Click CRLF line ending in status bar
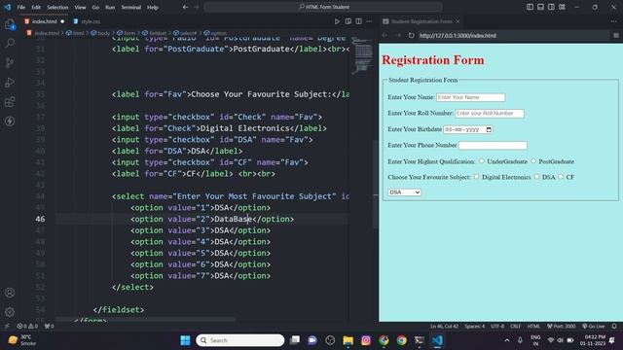 point(515,327)
